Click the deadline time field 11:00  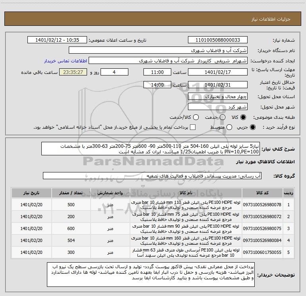[x=157, y=72]
